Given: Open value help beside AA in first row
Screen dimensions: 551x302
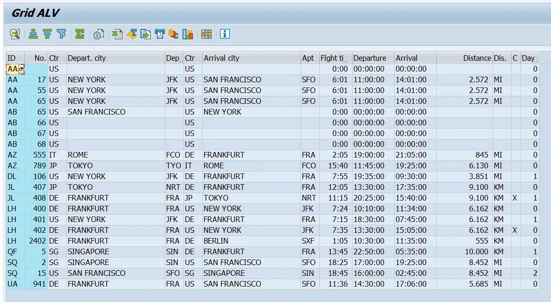Looking at the screenshot, I should pos(21,69).
